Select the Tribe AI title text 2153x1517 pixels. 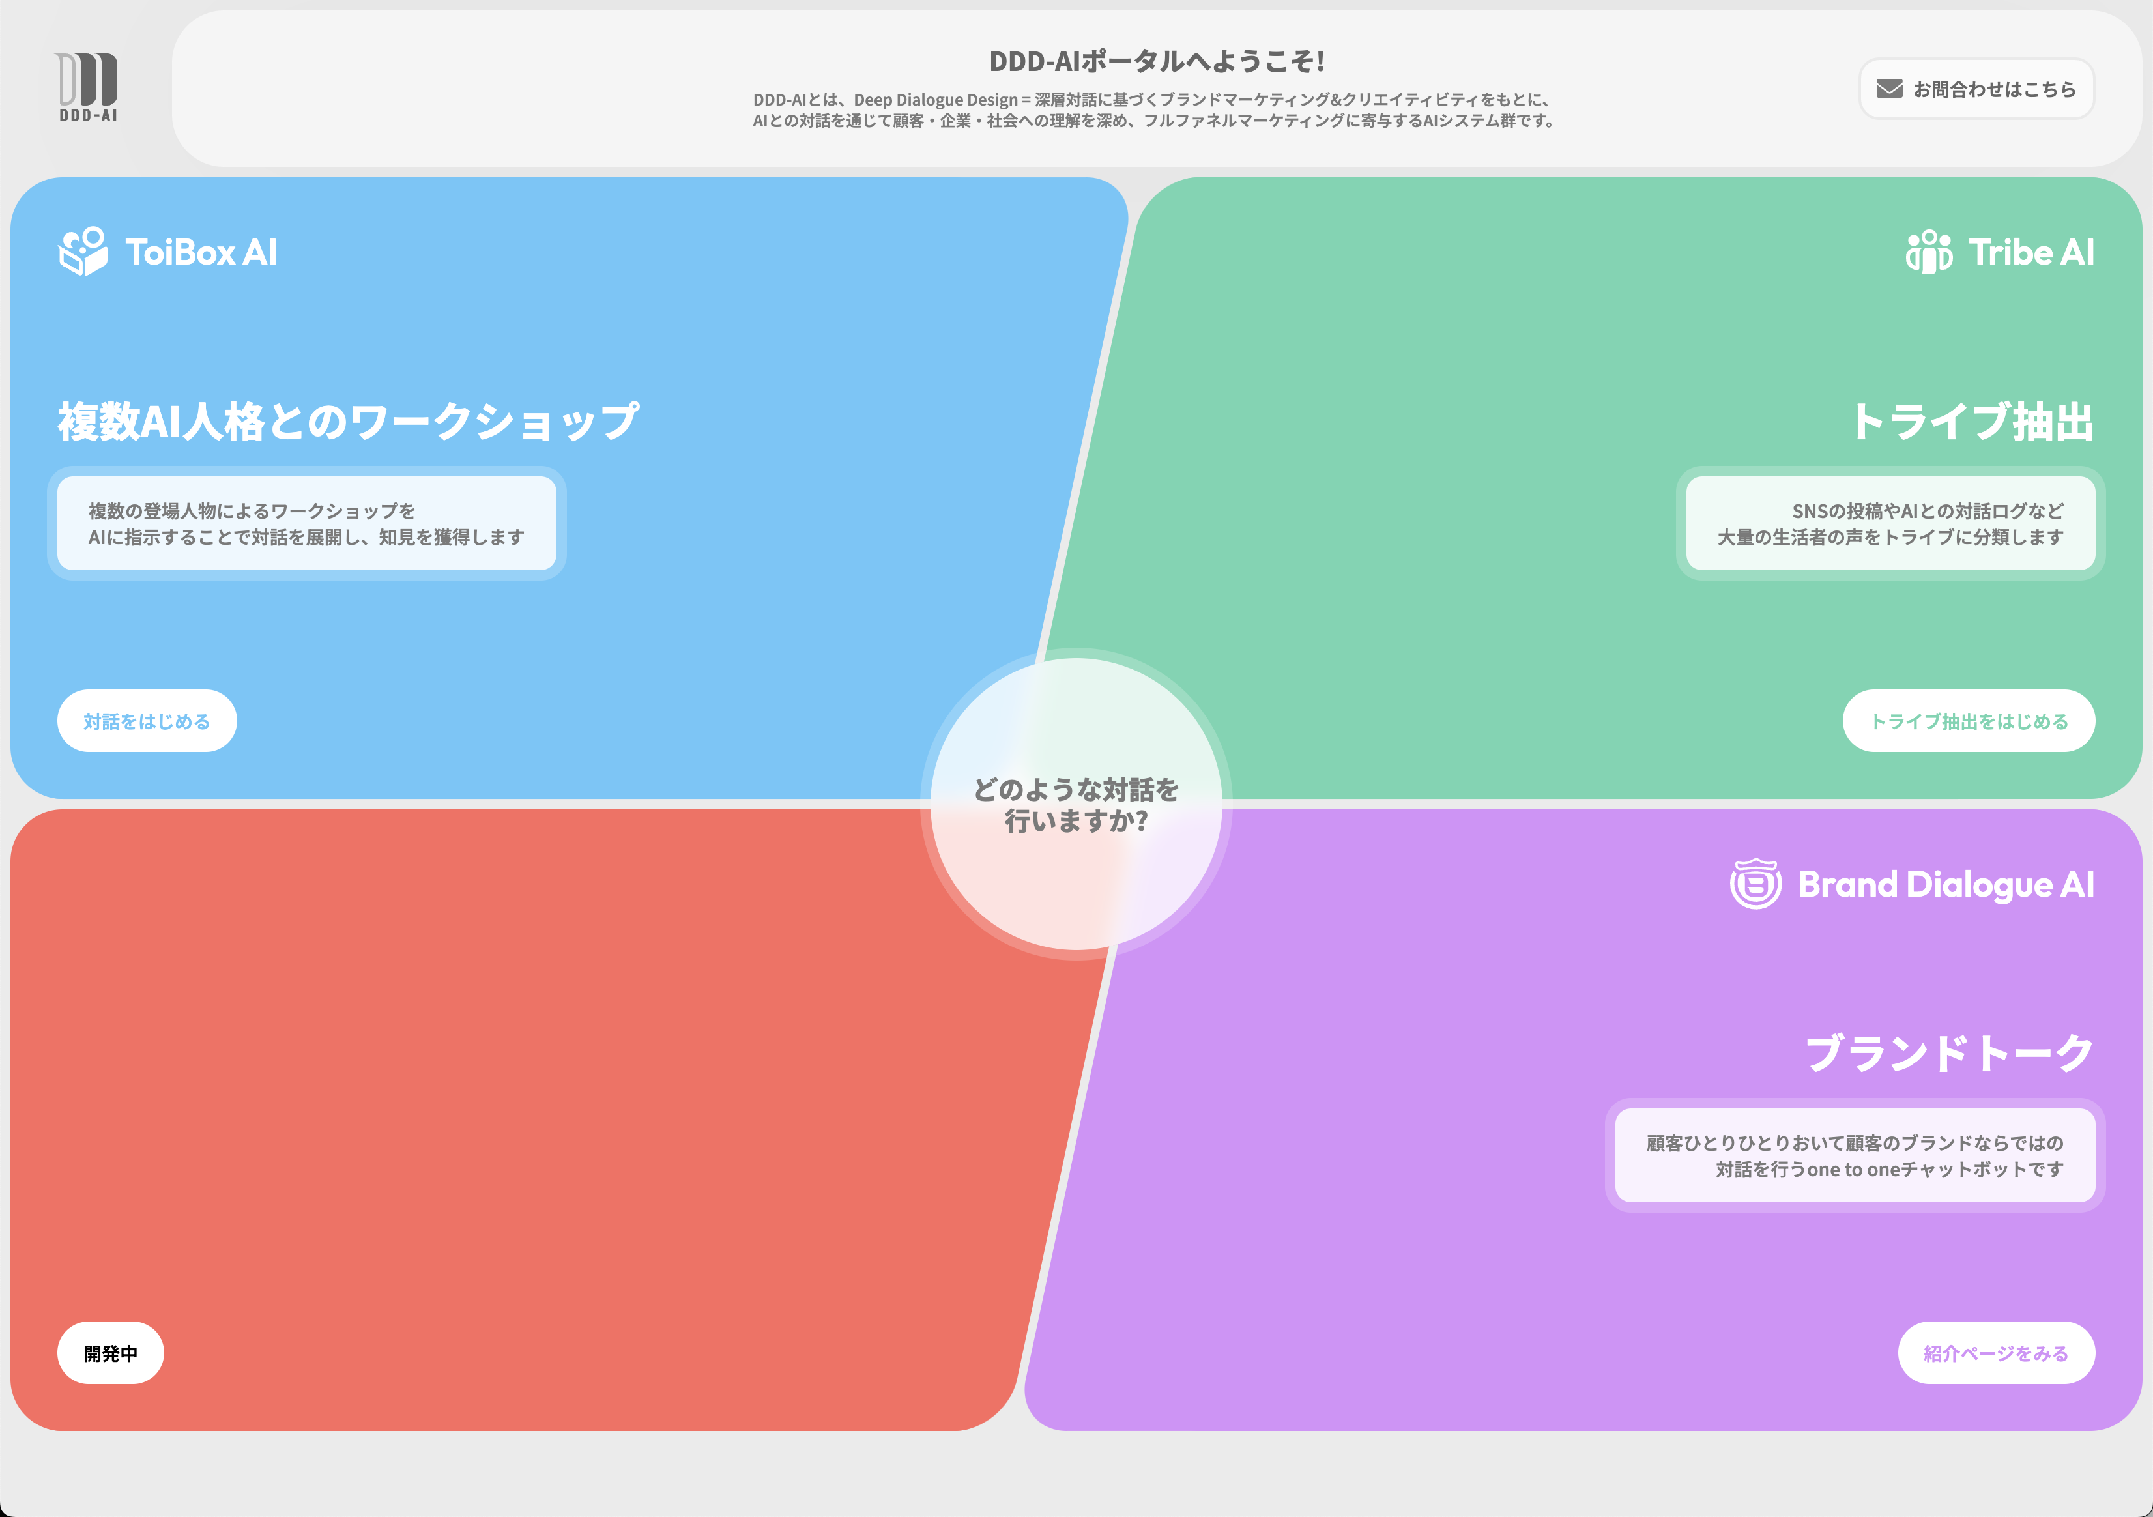(2031, 252)
